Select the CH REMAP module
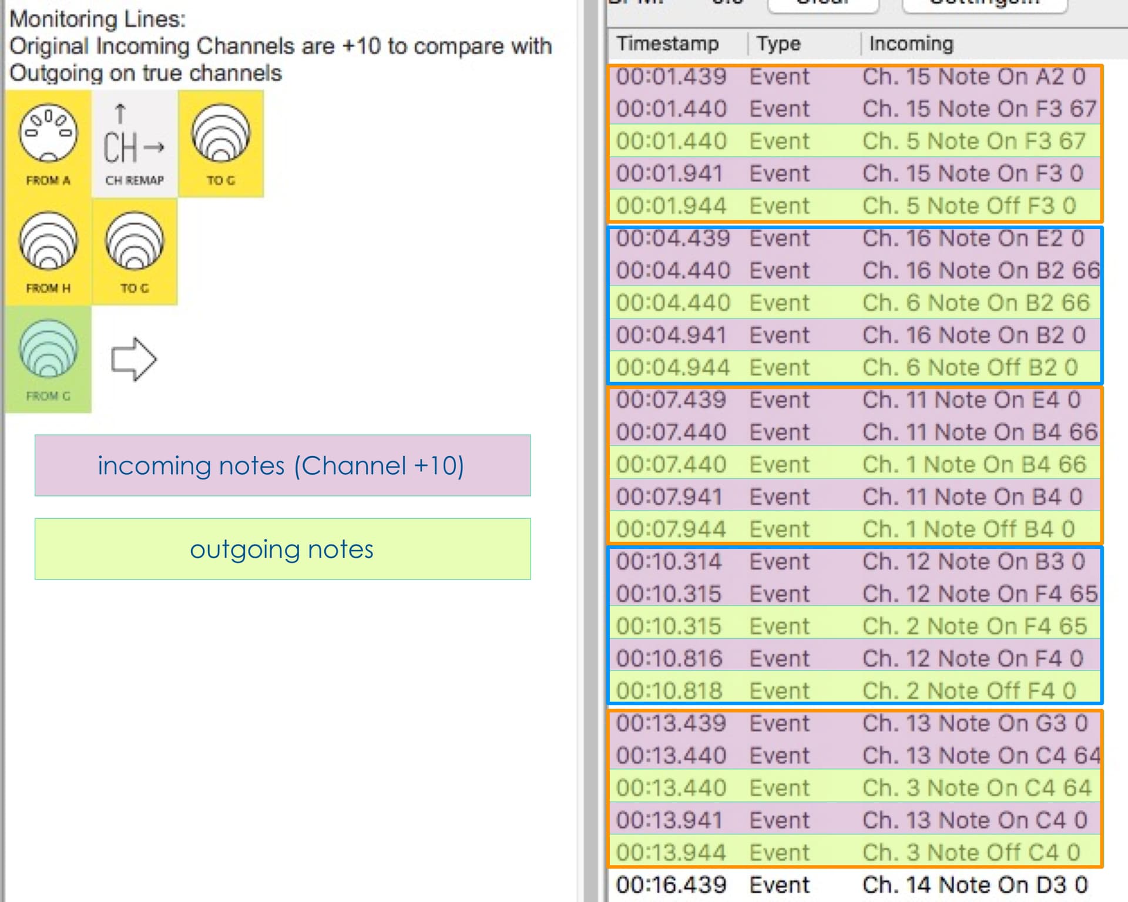This screenshot has width=1128, height=902. click(135, 144)
